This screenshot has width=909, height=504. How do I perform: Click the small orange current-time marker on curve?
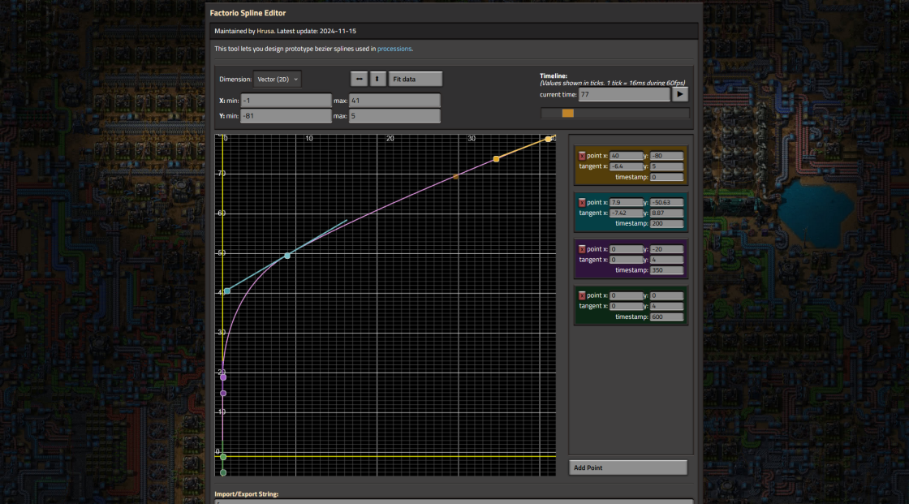point(455,176)
